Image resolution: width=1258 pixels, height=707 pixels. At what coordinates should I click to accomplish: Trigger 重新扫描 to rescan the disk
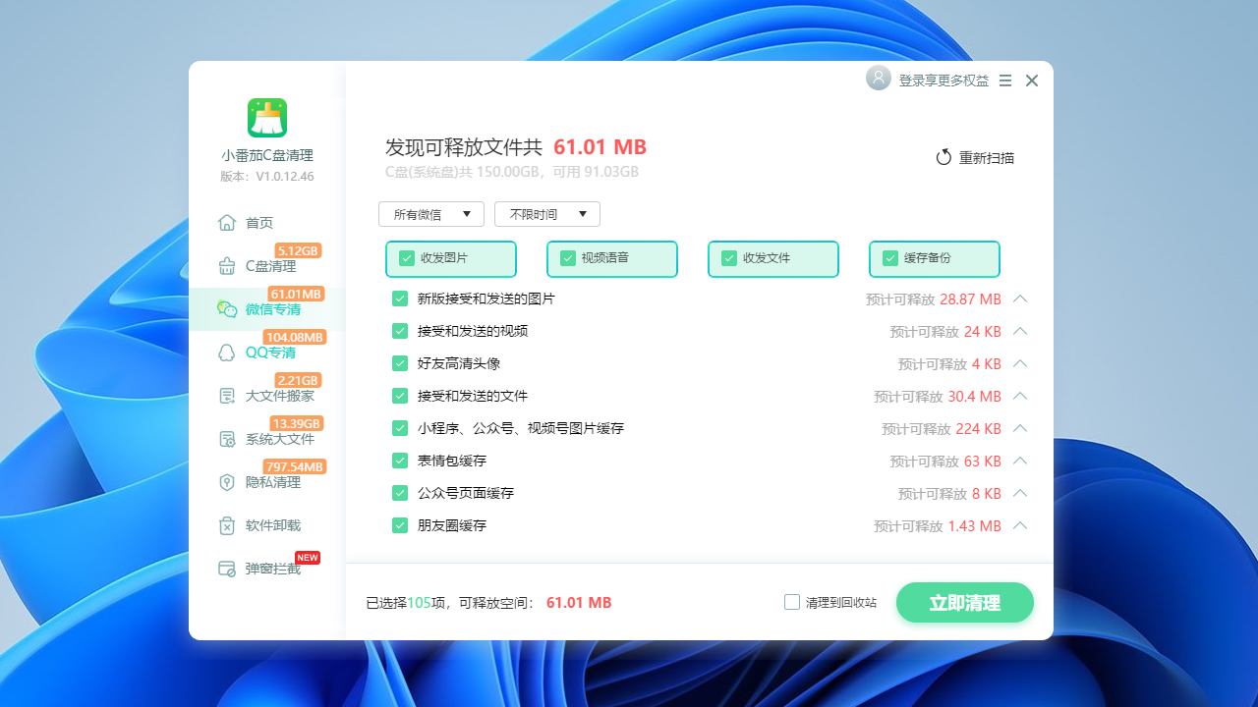(974, 157)
